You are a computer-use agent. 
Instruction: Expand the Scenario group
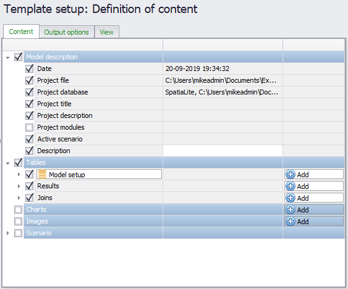pyautogui.click(x=8, y=233)
